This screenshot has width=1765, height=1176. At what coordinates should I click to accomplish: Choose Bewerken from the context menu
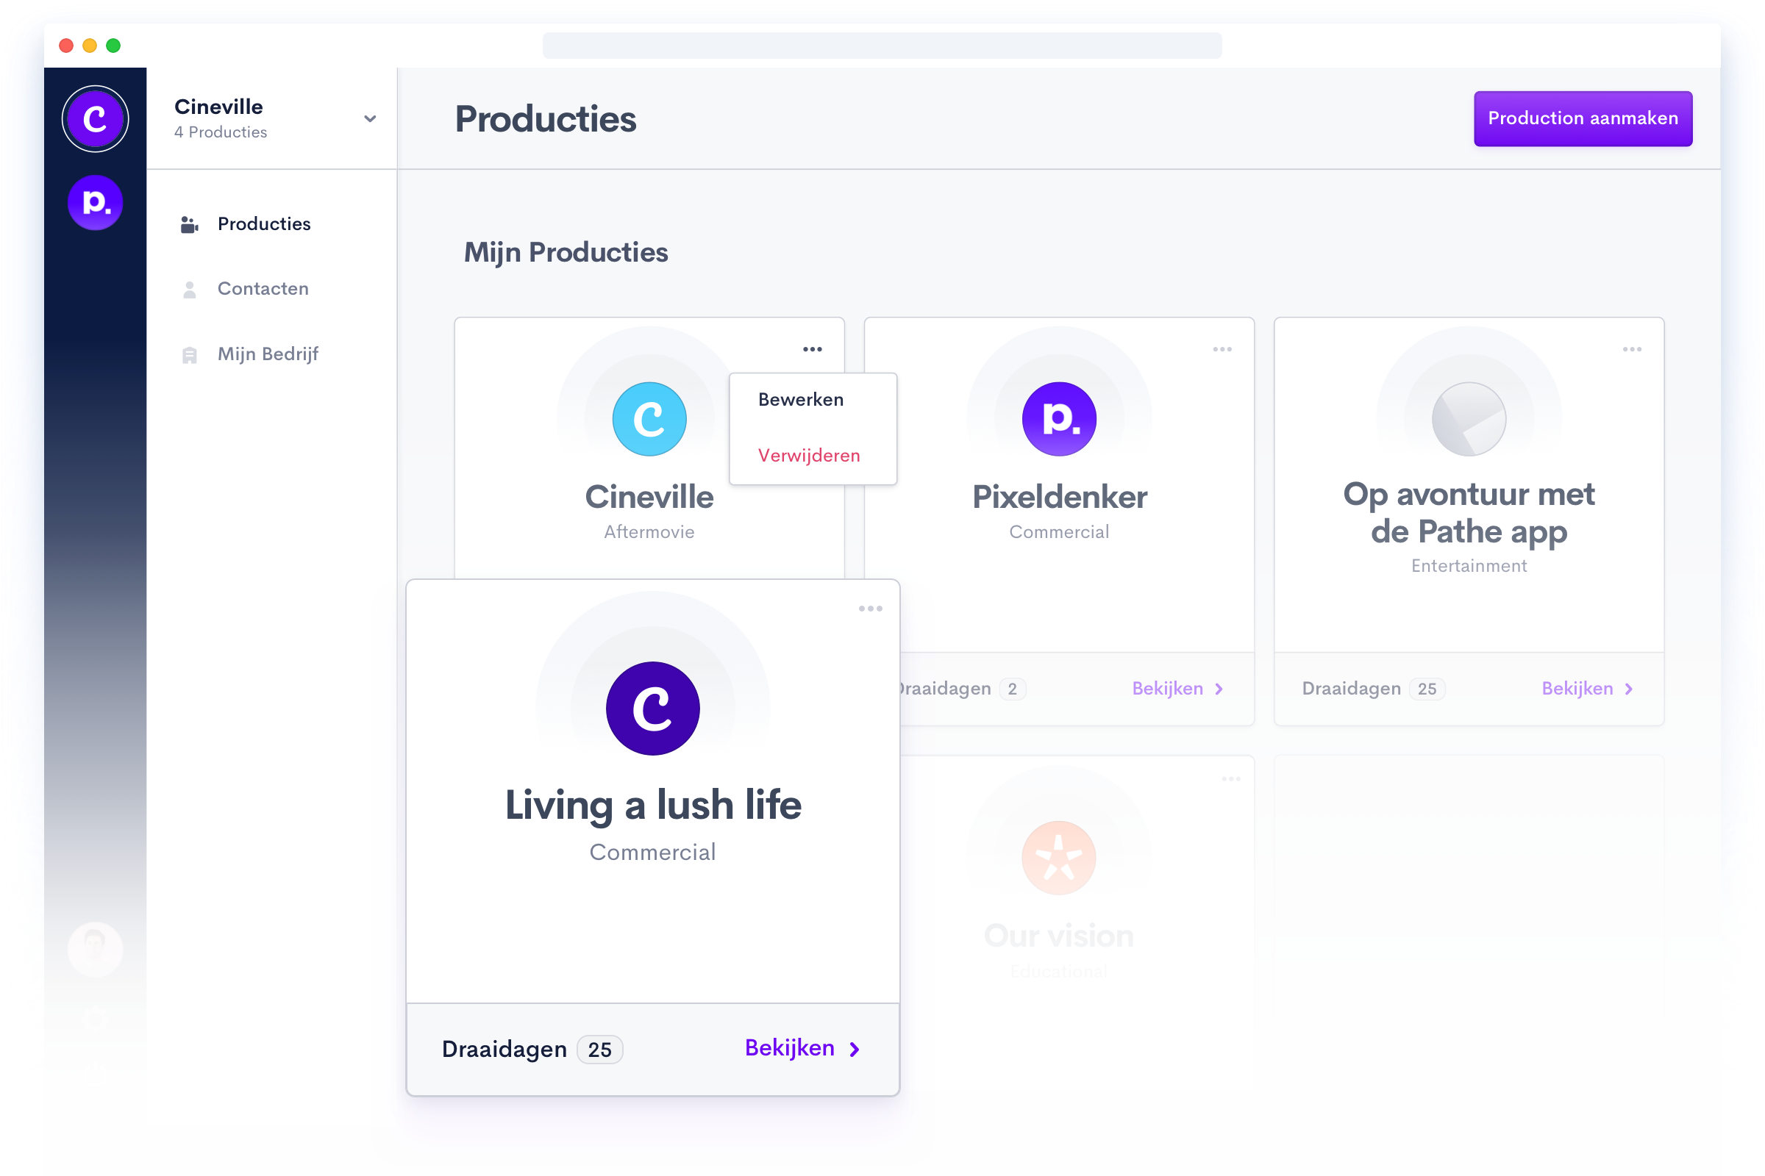tap(801, 400)
